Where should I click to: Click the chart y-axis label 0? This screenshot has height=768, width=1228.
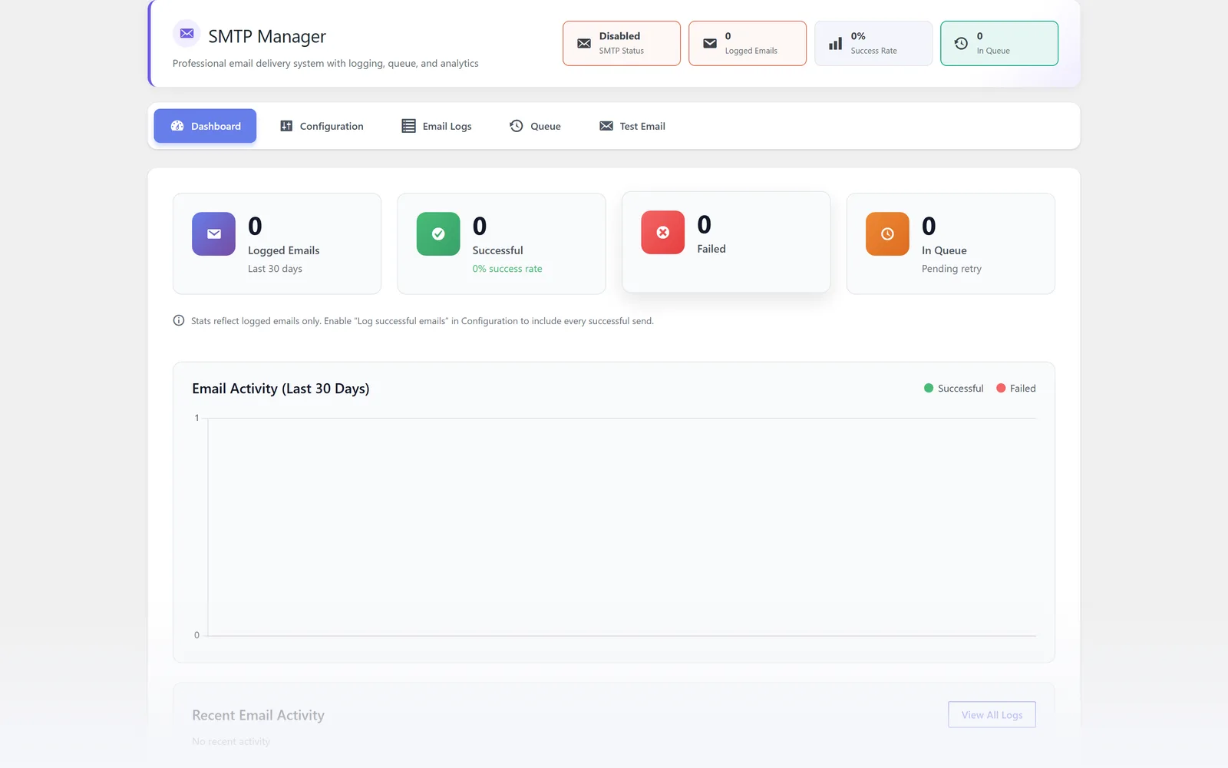click(x=196, y=635)
